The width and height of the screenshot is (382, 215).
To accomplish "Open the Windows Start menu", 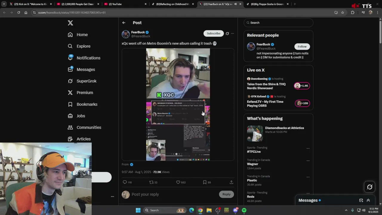I will [x=138, y=210].
